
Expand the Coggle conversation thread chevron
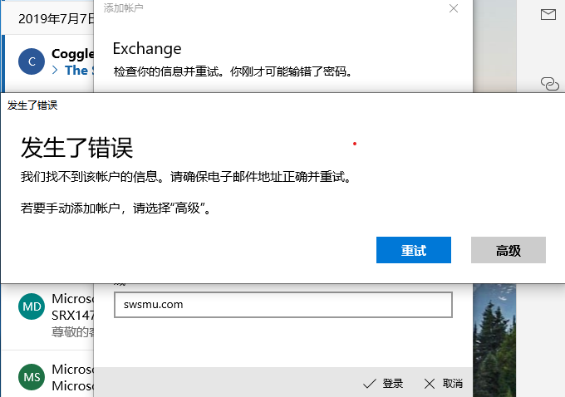coord(55,70)
